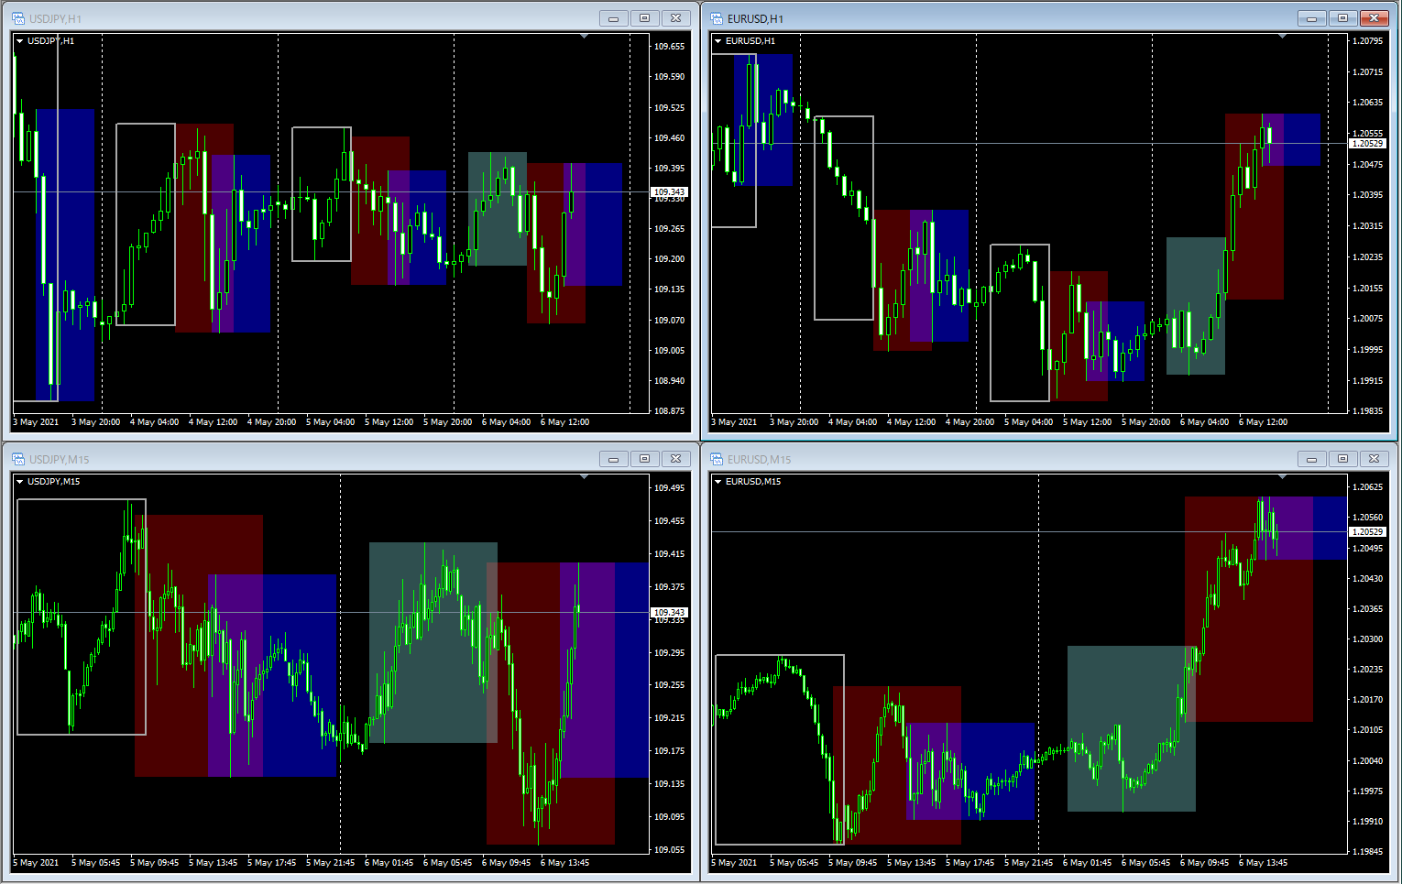Click current price 109.343 in USDJPY,M15 chart
The width and height of the screenshot is (1402, 884).
669,612
